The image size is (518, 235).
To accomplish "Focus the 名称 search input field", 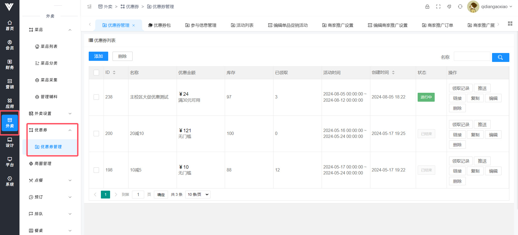I will 472,57.
